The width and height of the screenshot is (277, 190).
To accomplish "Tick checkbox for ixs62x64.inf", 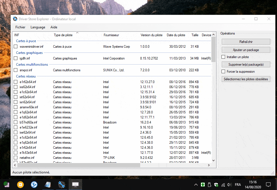I will click(x=15, y=87).
